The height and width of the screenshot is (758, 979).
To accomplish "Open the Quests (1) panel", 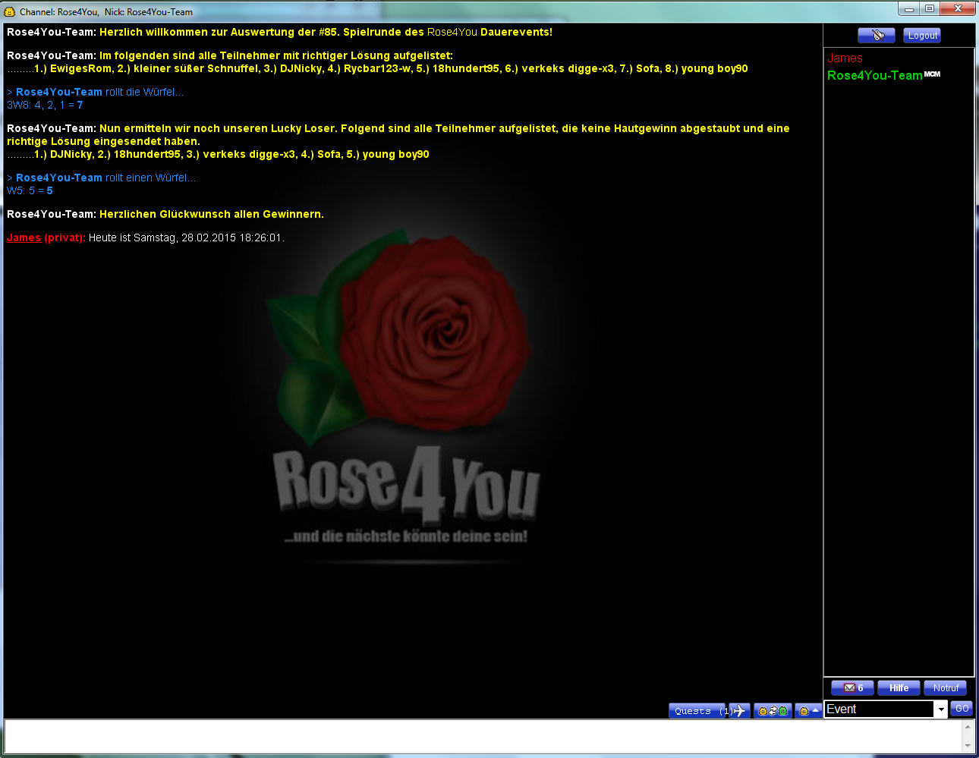I will [x=697, y=711].
